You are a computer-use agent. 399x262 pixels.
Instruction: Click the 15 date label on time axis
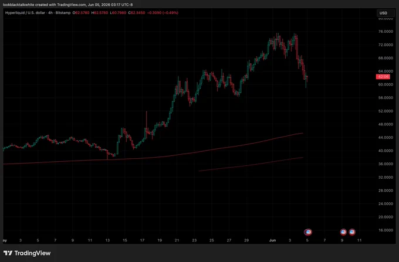point(124,240)
